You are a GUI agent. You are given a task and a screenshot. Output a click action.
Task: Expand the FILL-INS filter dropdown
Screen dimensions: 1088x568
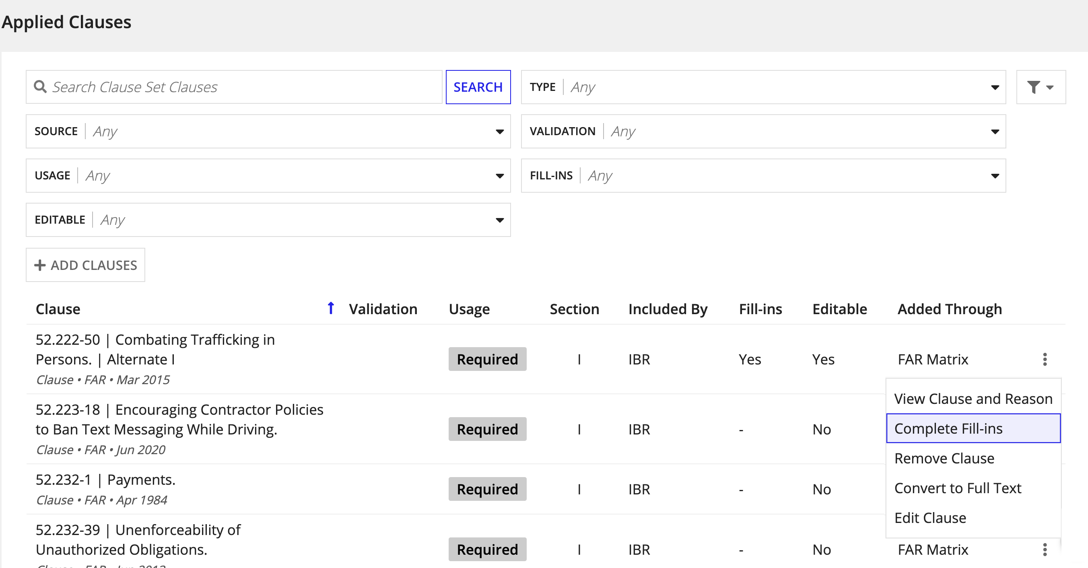click(763, 176)
